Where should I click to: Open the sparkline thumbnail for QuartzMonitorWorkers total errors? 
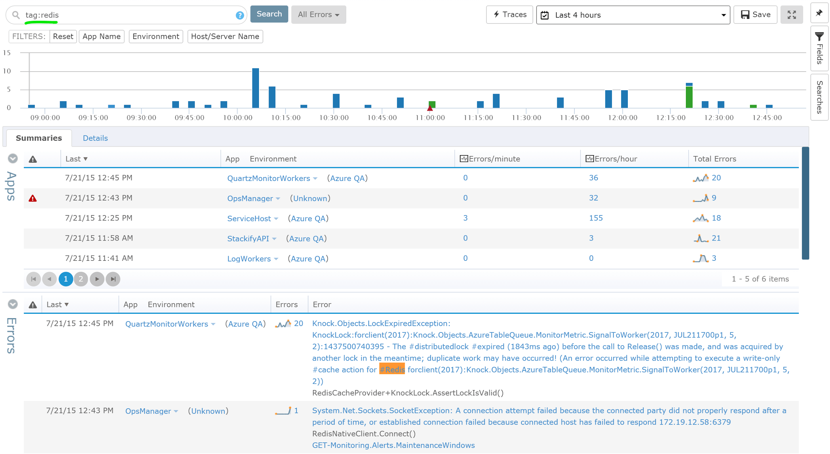(701, 178)
